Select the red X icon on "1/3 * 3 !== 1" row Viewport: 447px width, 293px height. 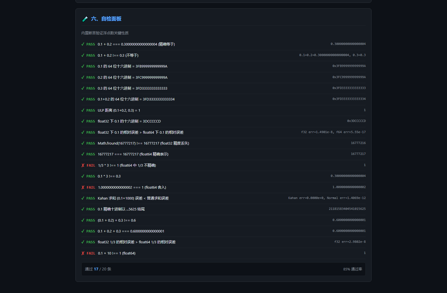coord(83,165)
